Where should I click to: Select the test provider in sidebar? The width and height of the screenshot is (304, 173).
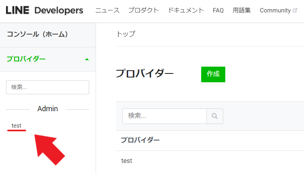tap(16, 126)
